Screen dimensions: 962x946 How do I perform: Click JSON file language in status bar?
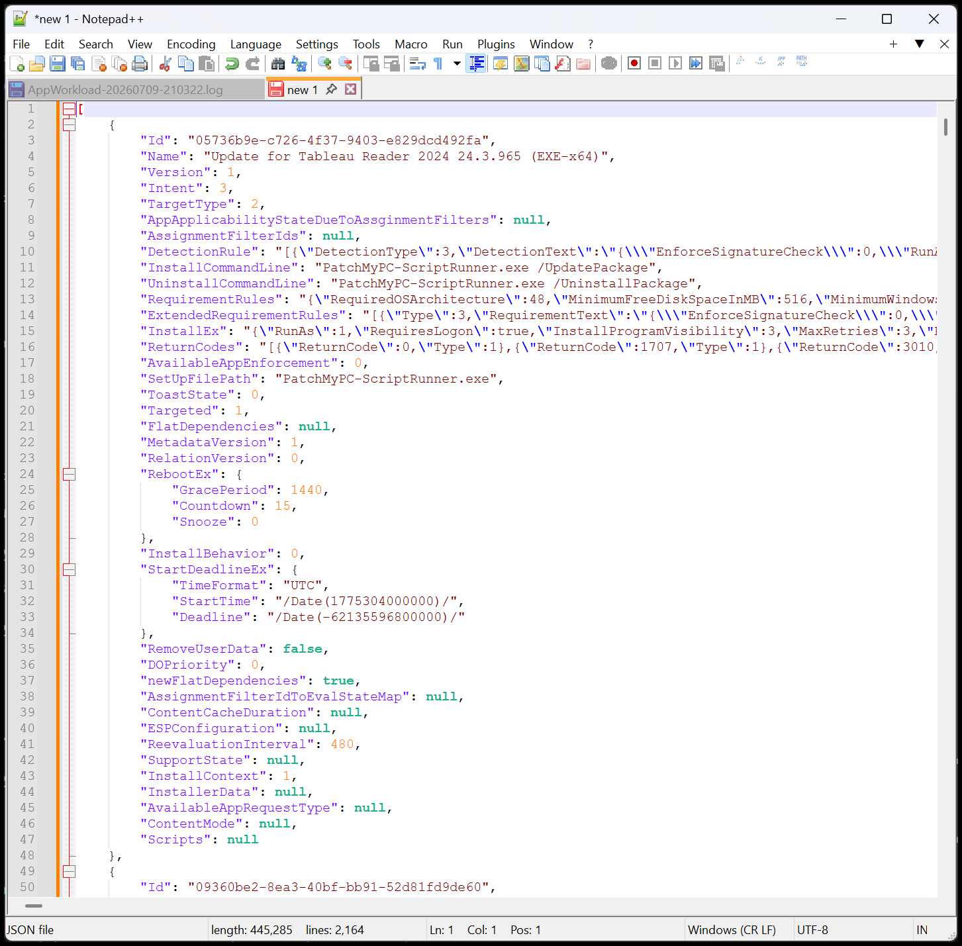[30, 929]
